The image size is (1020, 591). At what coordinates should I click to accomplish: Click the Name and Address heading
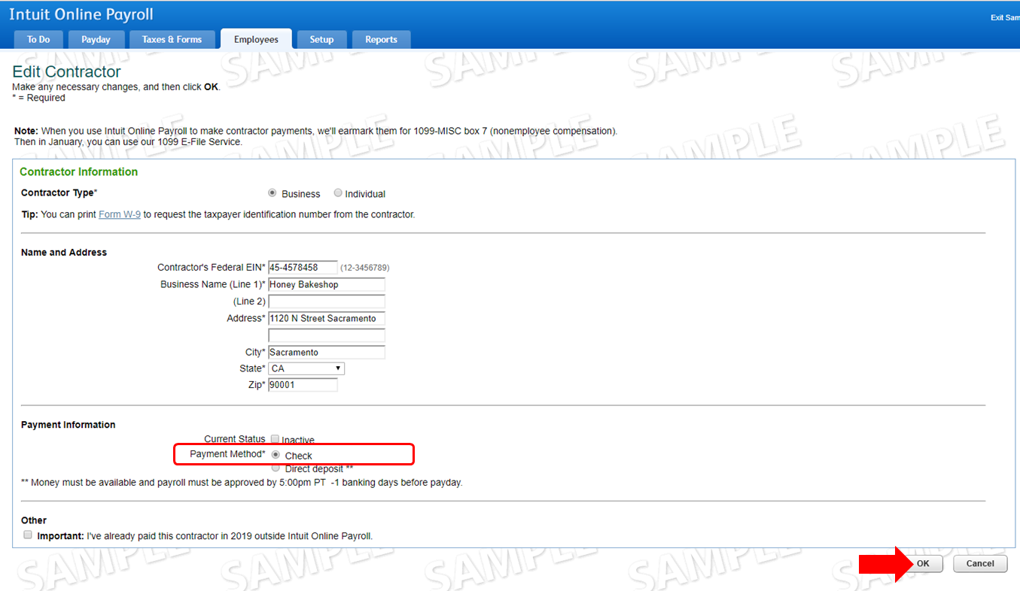coord(64,253)
